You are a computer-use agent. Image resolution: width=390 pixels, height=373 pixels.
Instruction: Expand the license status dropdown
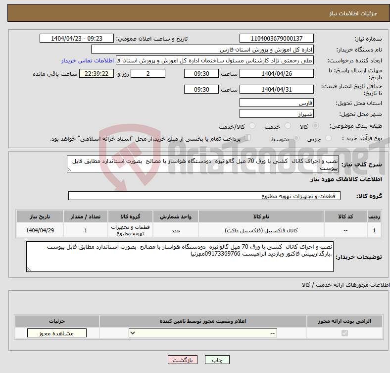pyautogui.click(x=203, y=333)
